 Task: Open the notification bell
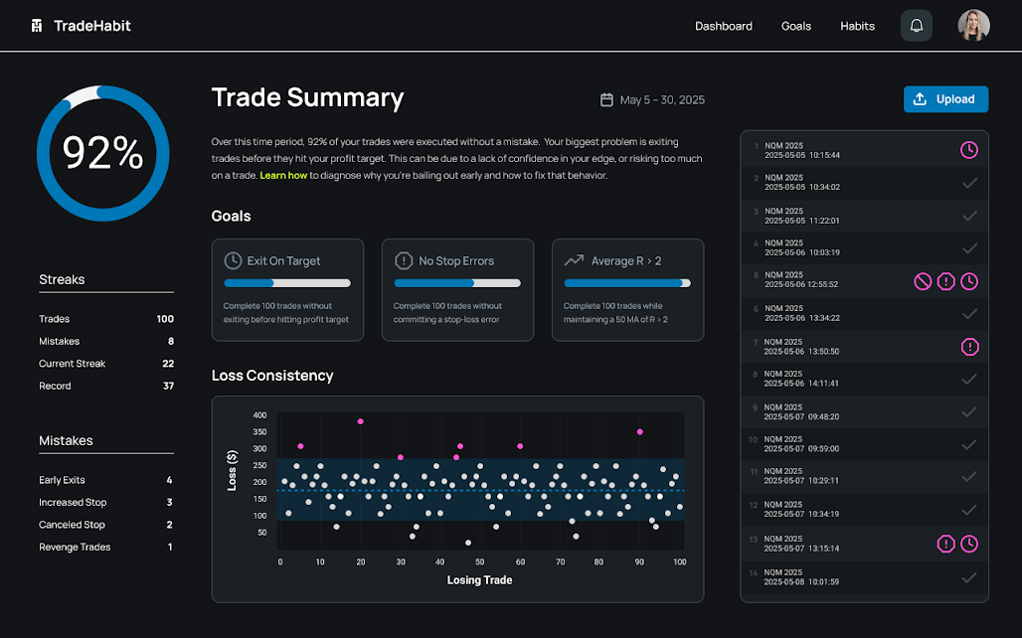(915, 25)
